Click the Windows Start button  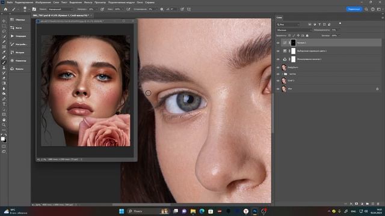(x=122, y=211)
